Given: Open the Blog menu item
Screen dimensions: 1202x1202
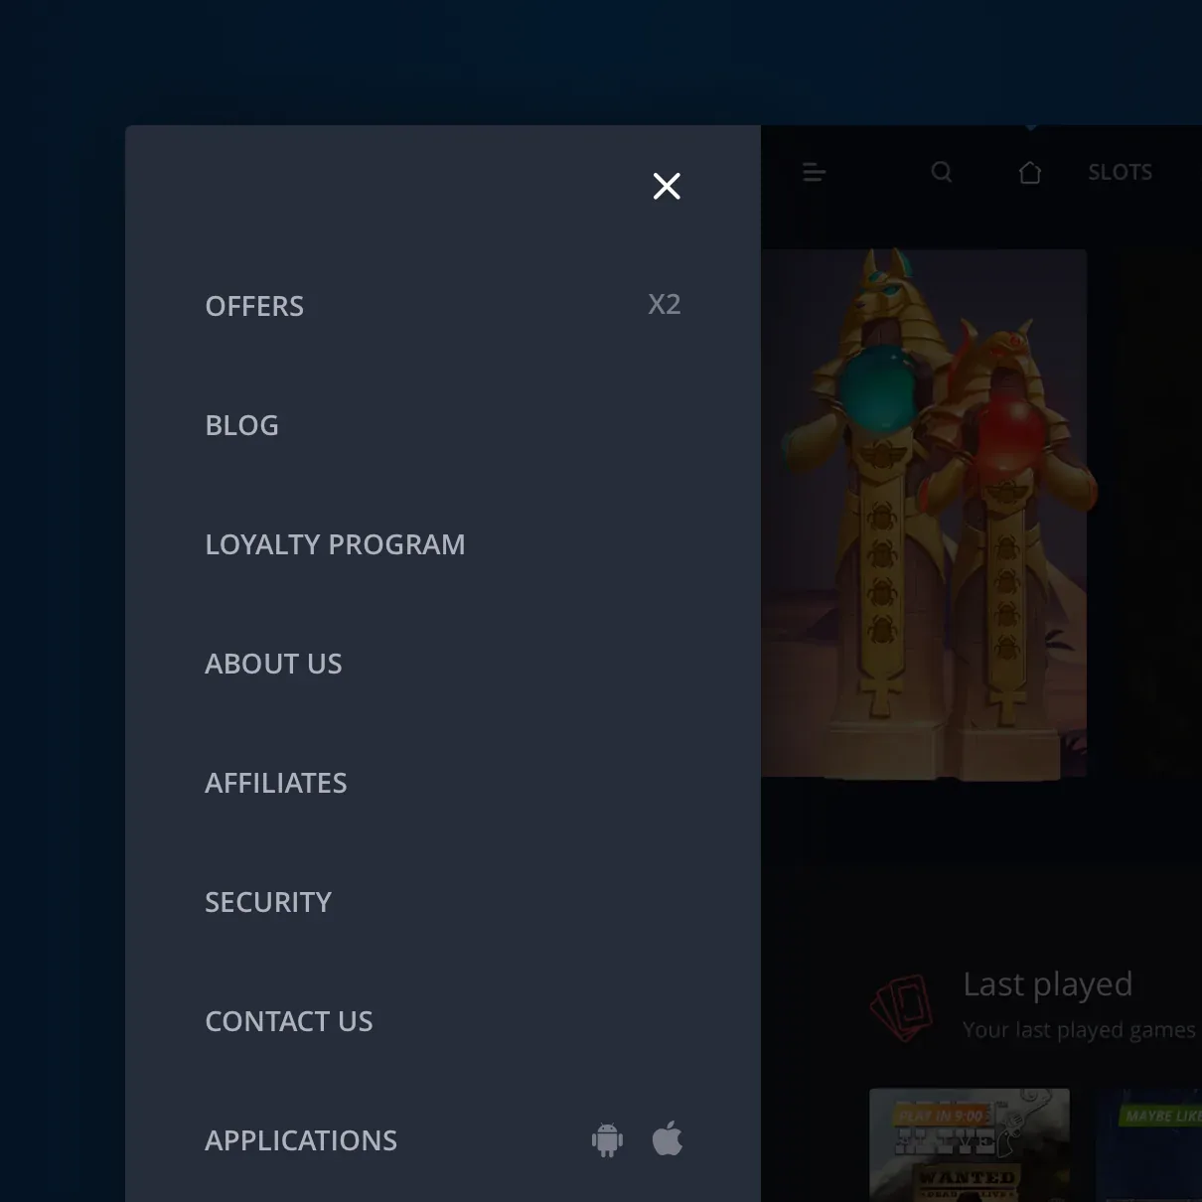Looking at the screenshot, I should click(241, 425).
